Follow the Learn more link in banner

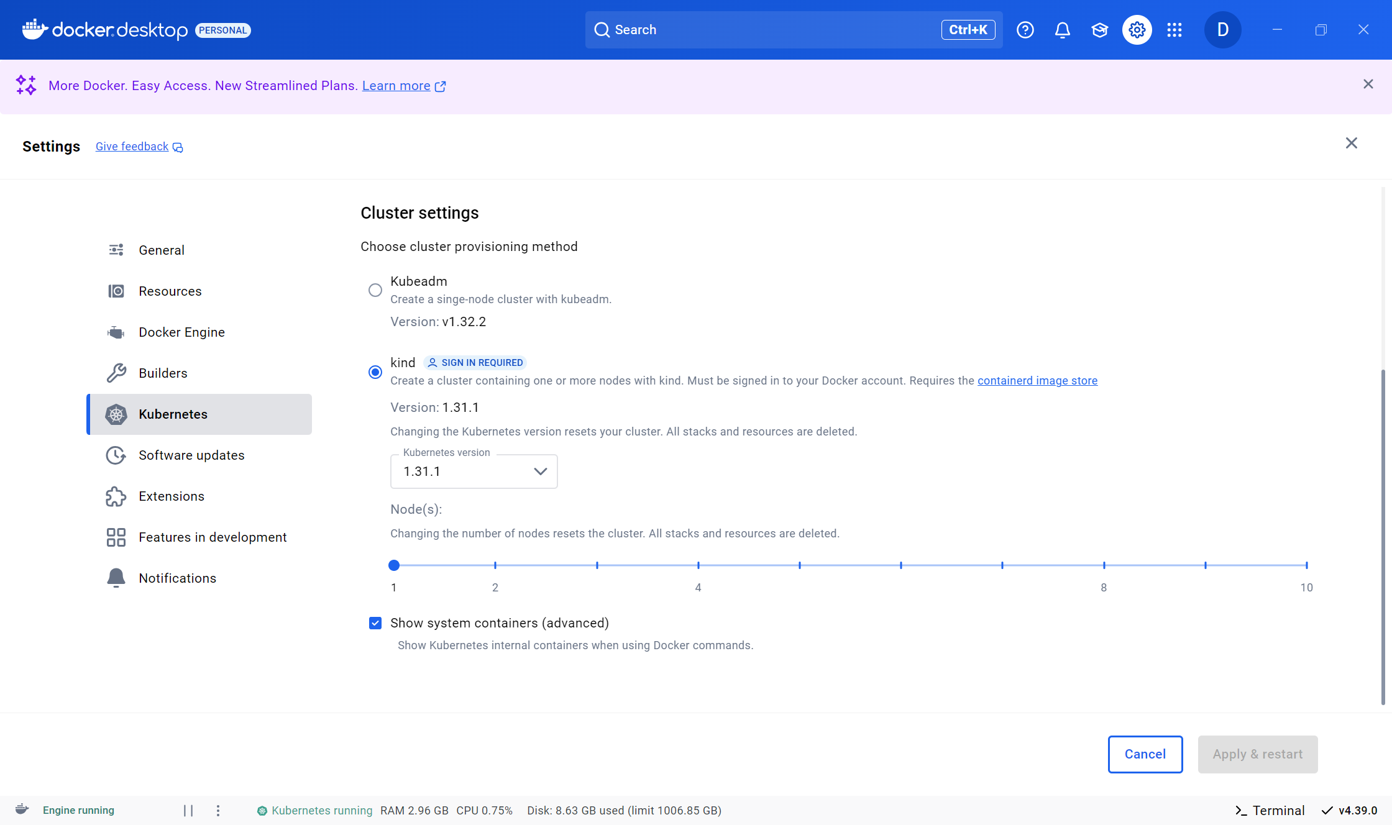tap(396, 86)
